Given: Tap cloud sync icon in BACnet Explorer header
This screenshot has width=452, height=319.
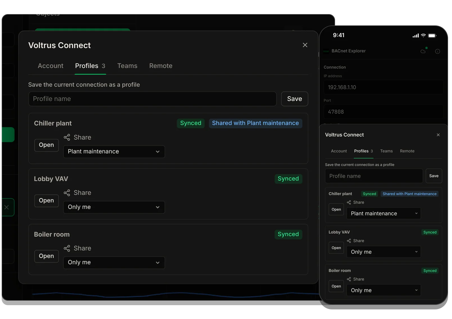Looking at the screenshot, I should click(423, 51).
